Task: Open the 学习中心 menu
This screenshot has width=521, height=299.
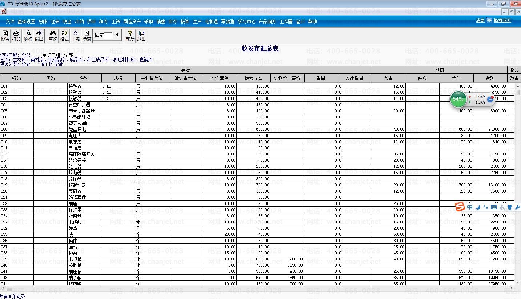Action: tap(247, 21)
